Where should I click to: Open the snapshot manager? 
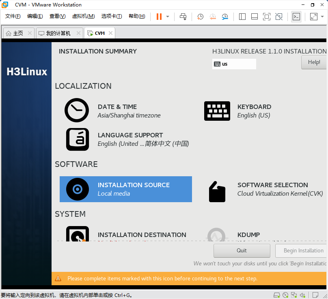pos(224,17)
